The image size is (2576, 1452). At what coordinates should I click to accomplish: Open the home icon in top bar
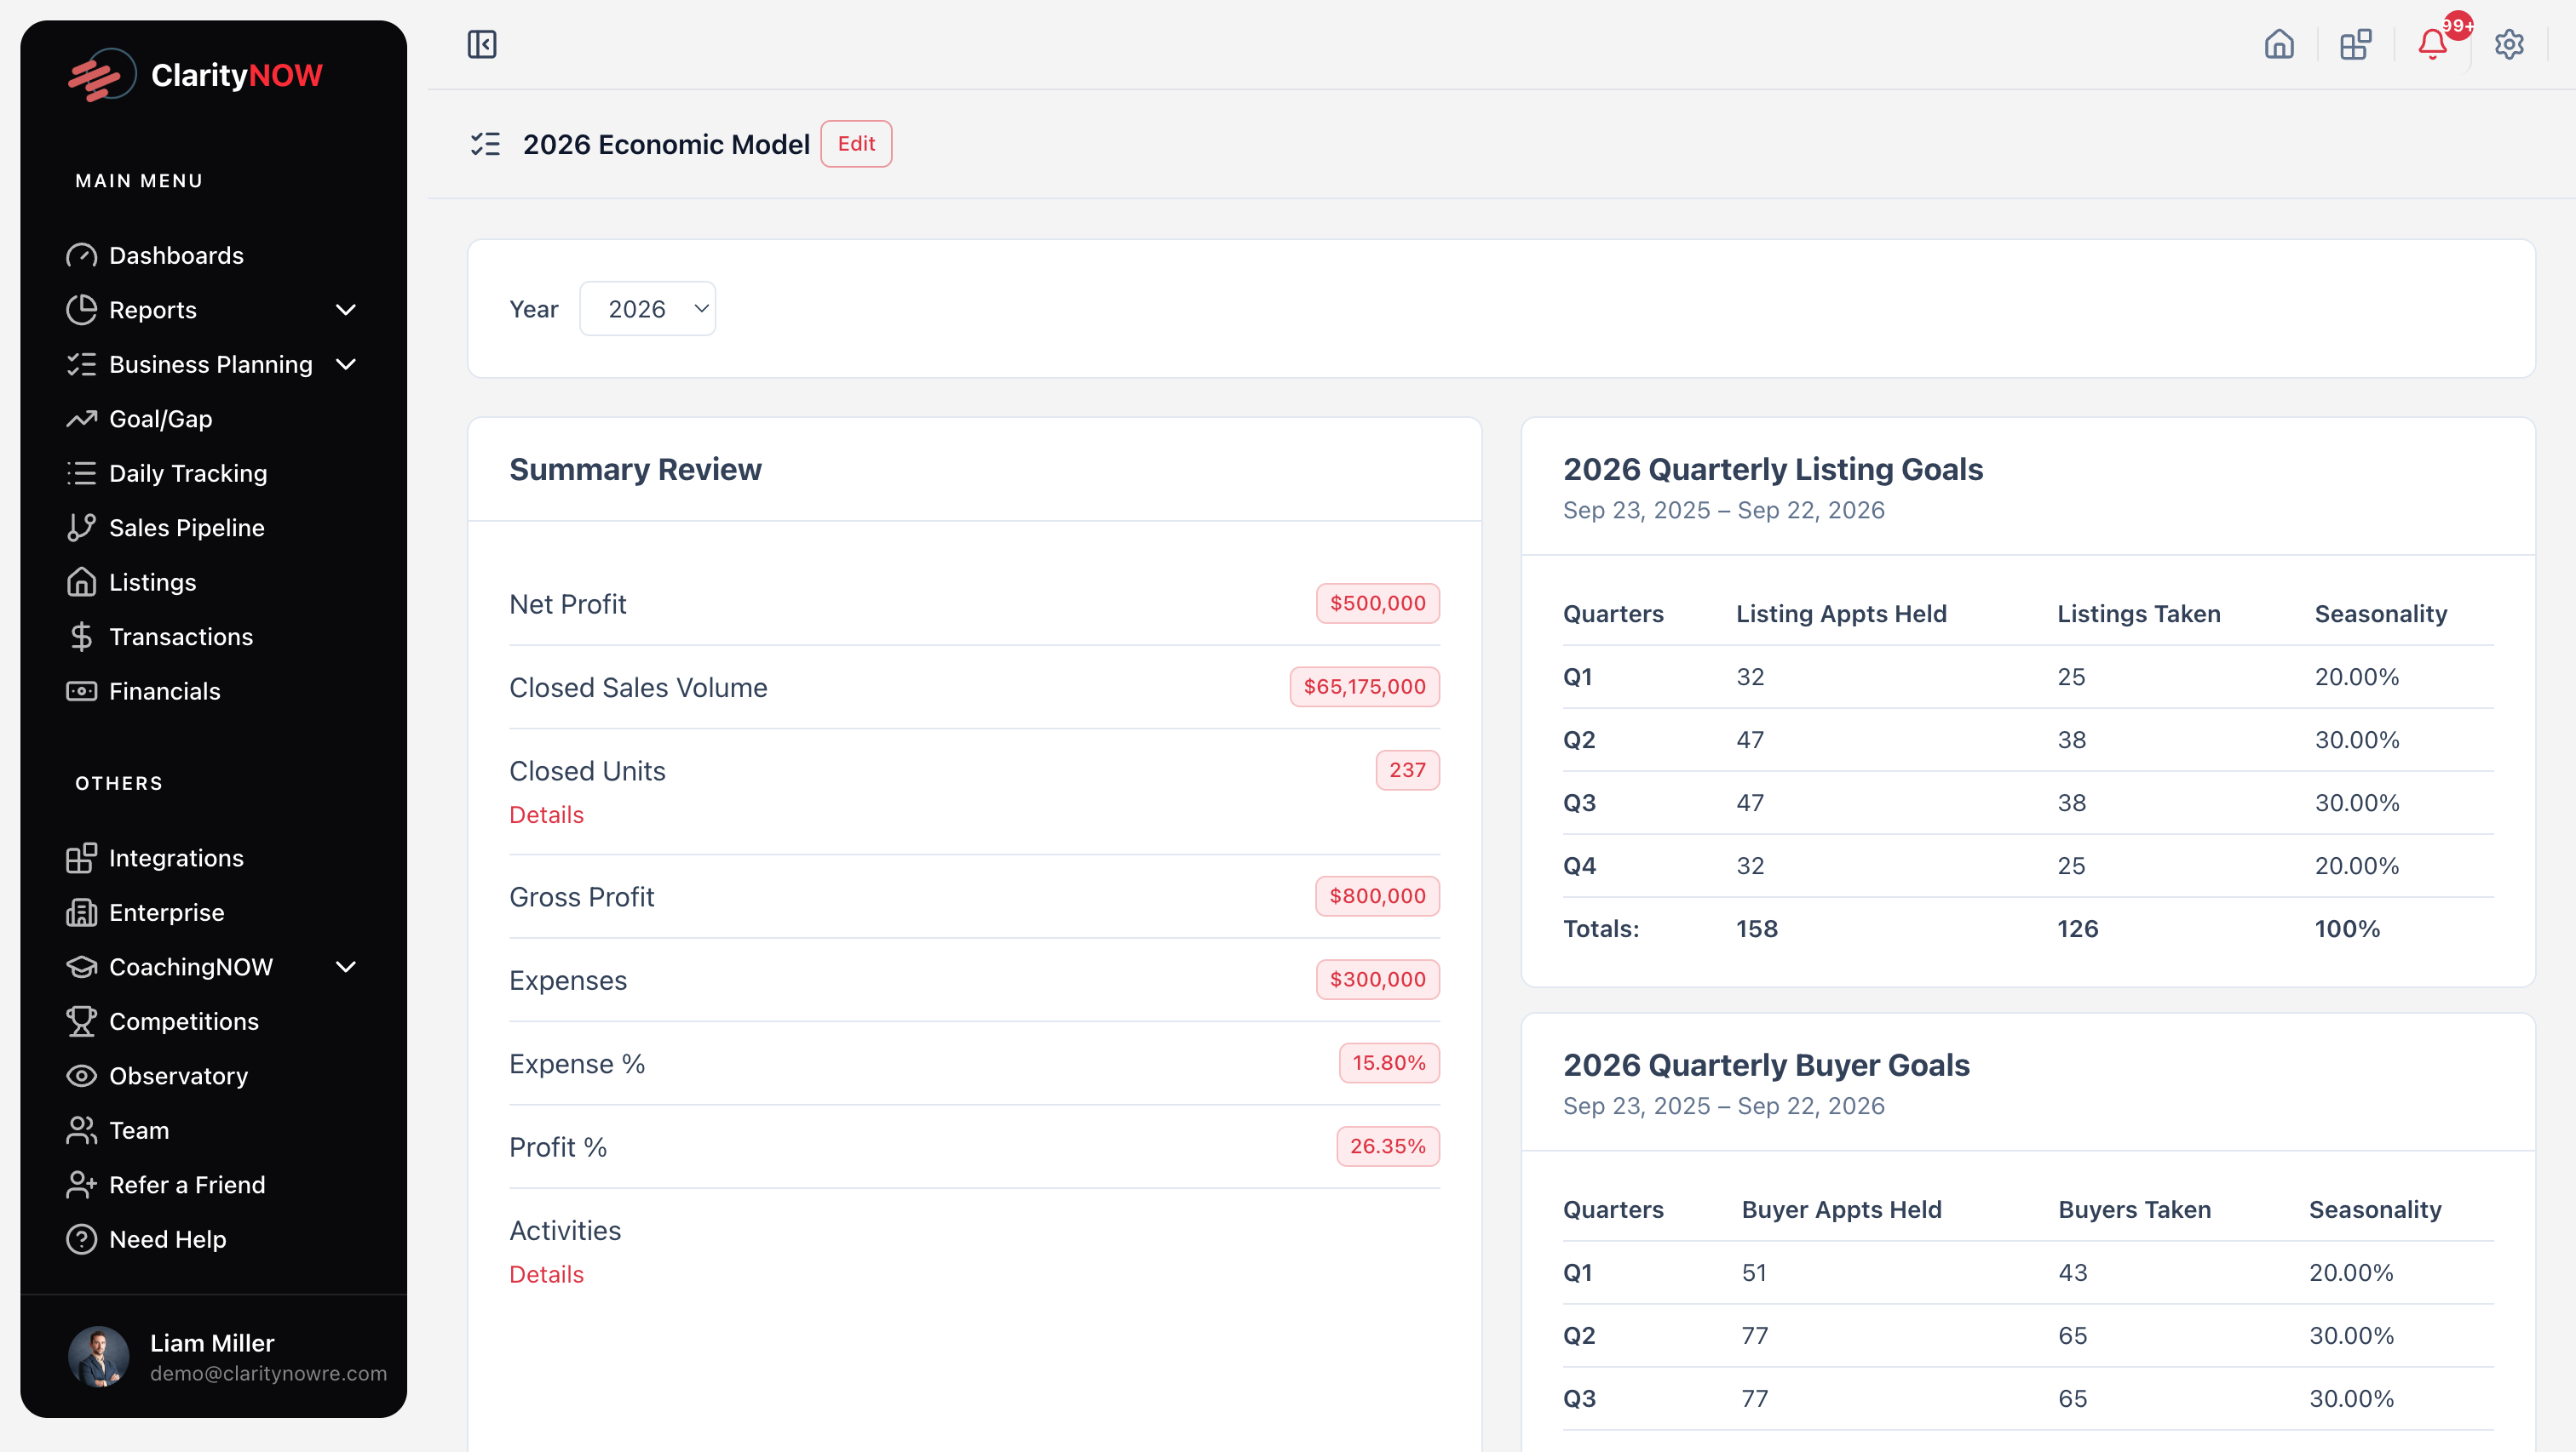tap(2279, 44)
